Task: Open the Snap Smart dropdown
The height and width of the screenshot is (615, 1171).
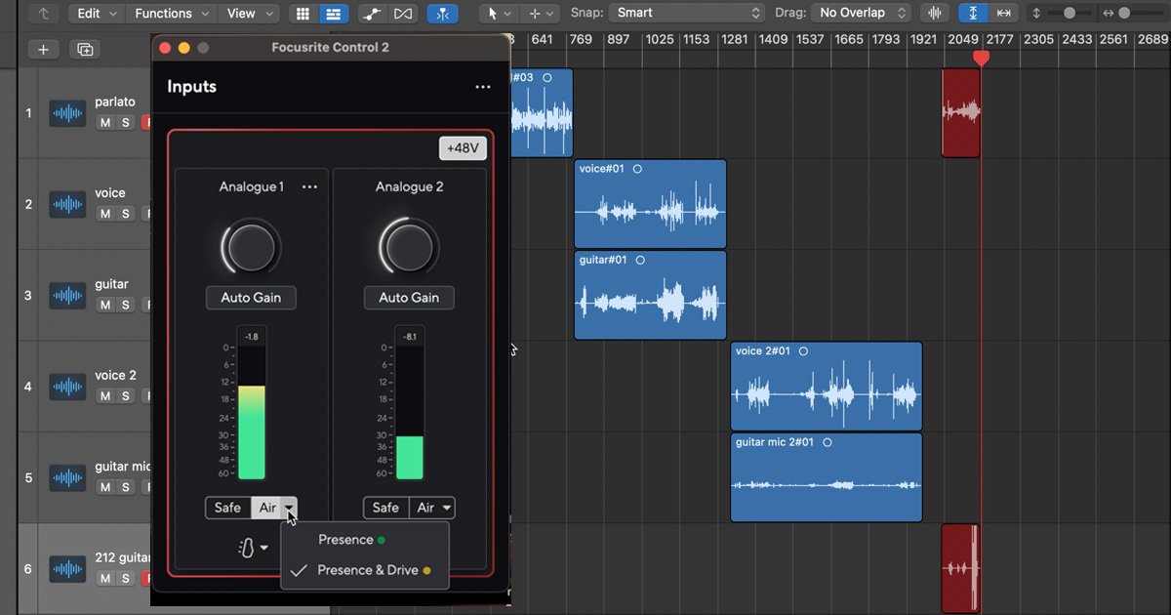Action: click(x=687, y=14)
